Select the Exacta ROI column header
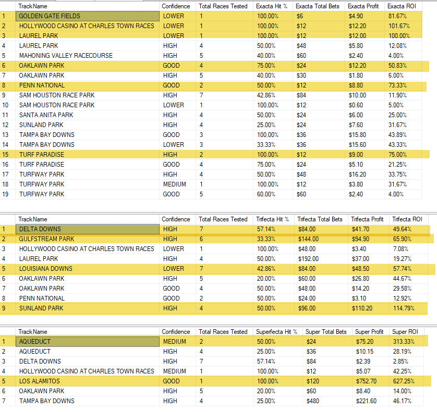Image resolution: width=437 pixels, height=412 pixels. pos(403,6)
